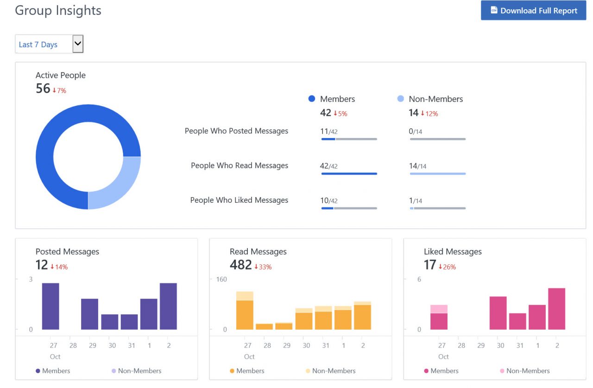Click the Oct 27 bar in Liked Messages
The width and height of the screenshot is (593, 388).
[x=439, y=317]
